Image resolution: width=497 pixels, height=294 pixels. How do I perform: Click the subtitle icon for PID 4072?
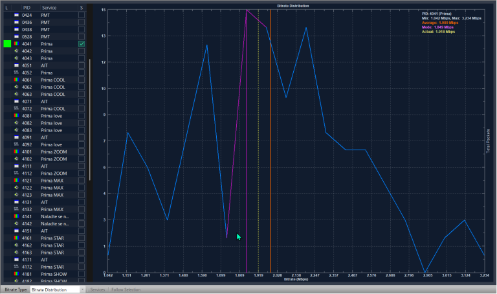tap(16, 108)
